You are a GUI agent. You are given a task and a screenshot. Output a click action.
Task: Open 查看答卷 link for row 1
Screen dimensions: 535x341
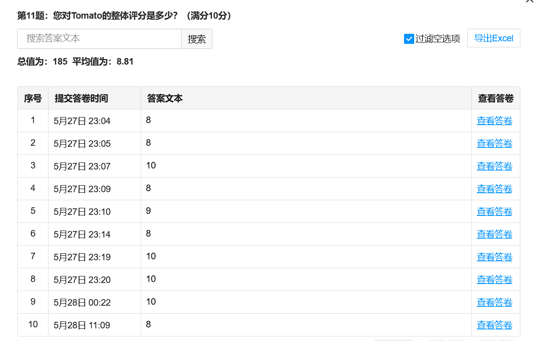coord(494,121)
